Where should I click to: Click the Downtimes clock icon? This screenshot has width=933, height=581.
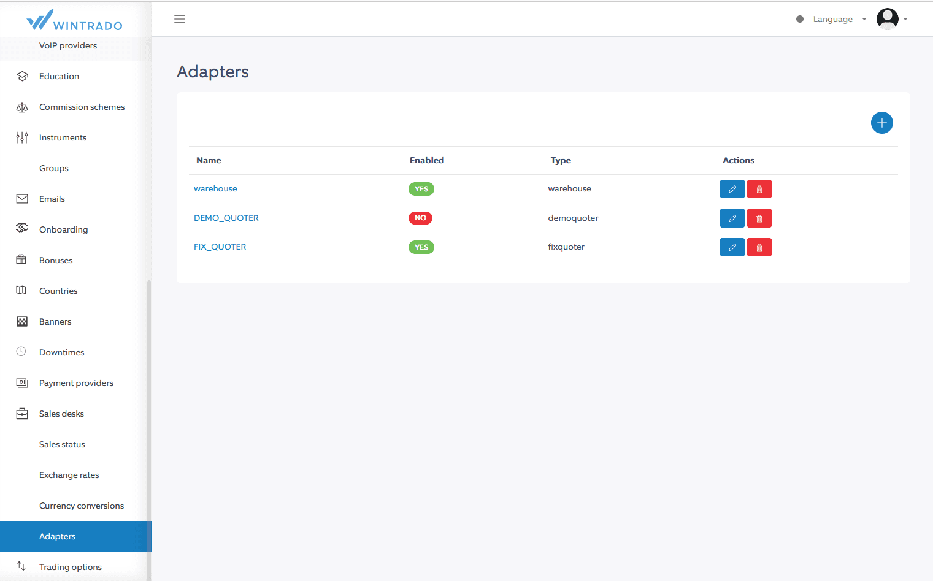[21, 352]
